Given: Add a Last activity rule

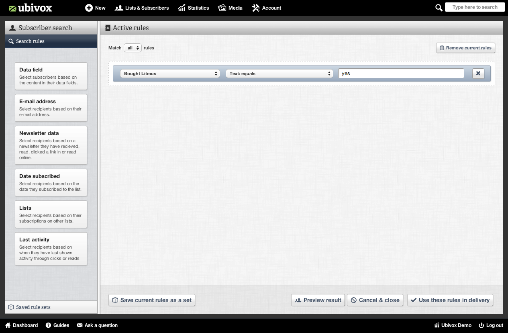Looking at the screenshot, I should 51,249.
